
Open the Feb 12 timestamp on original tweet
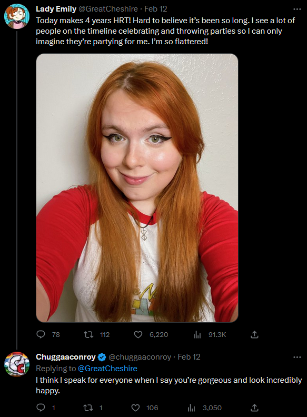(156, 9)
